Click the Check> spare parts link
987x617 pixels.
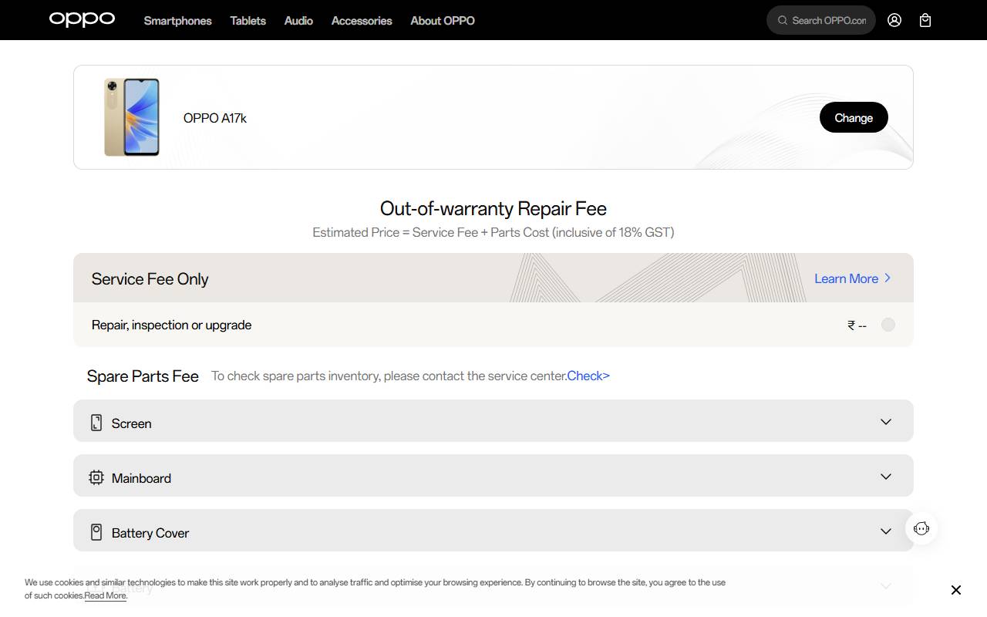click(x=588, y=376)
